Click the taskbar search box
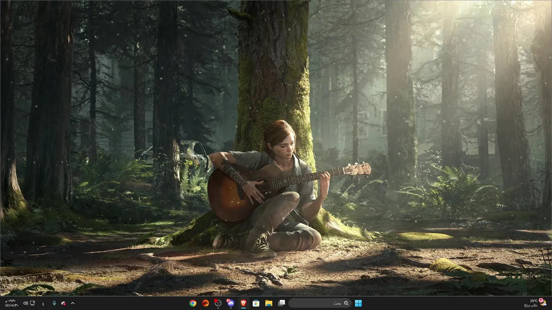The height and width of the screenshot is (310, 552). (x=320, y=303)
